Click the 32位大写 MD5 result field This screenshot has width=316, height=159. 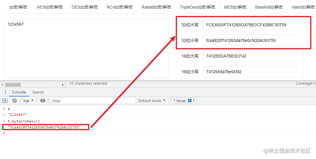pyautogui.click(x=253, y=25)
